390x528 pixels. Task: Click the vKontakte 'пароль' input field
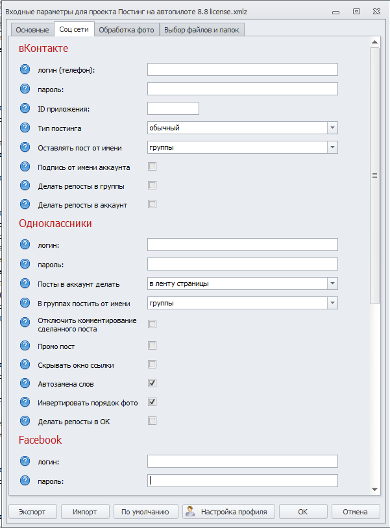point(242,89)
